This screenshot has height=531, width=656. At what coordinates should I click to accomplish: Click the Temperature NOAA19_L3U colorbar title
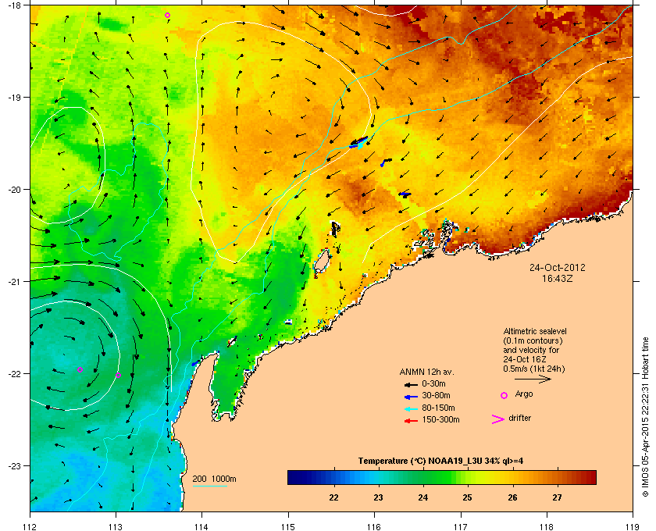440,461
